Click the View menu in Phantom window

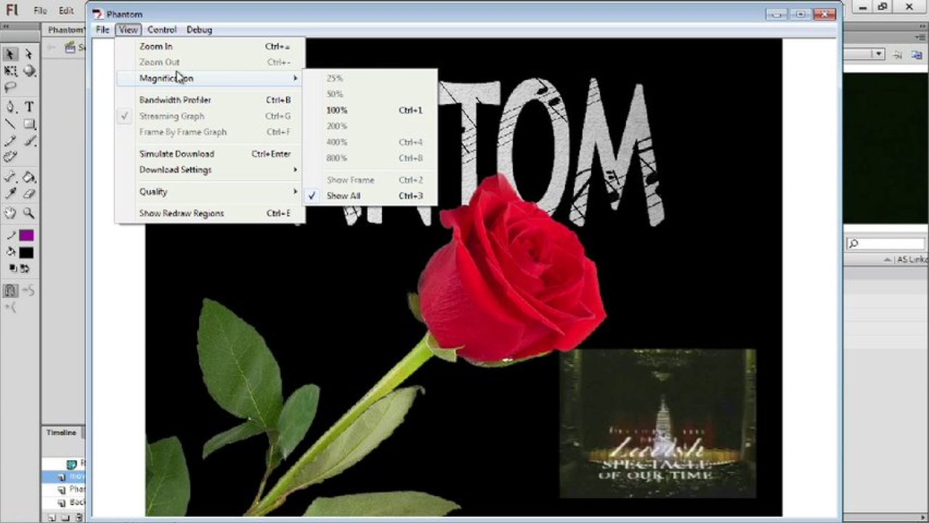point(128,30)
